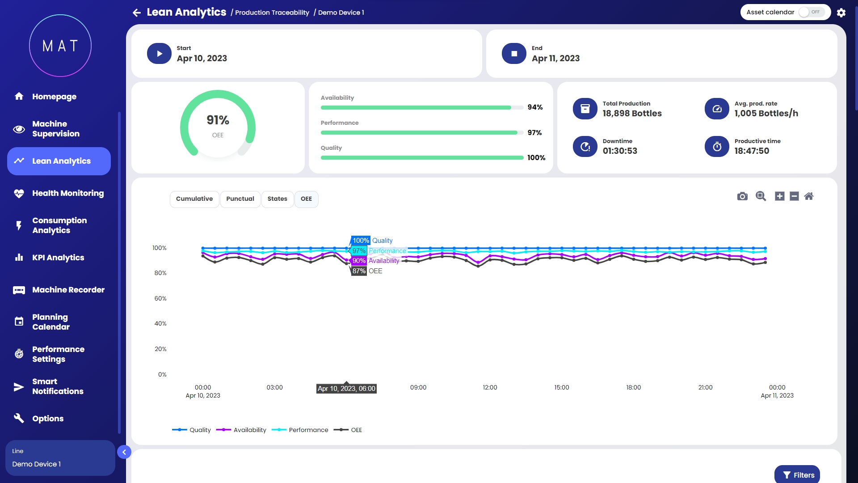Switch to the Cumulative chart tab
Screen dimensions: 858x483
[194, 199]
